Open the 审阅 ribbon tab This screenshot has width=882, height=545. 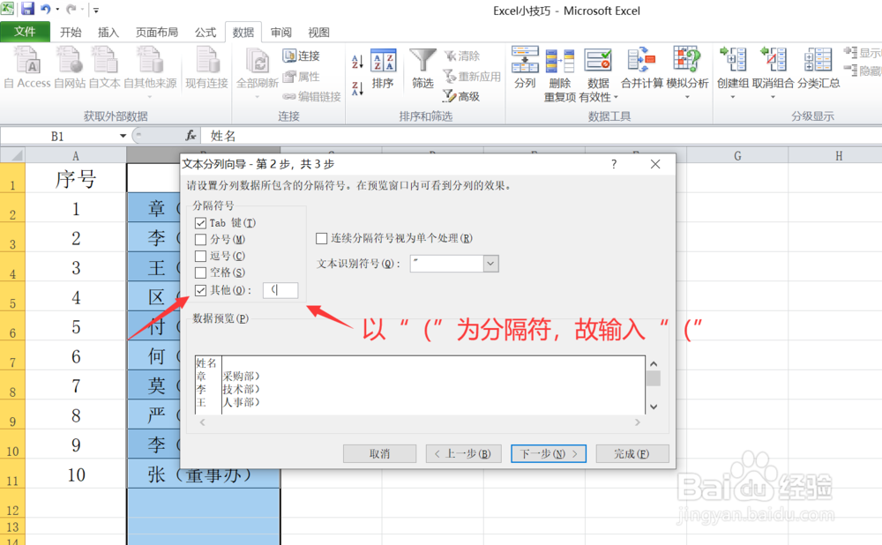pos(280,32)
